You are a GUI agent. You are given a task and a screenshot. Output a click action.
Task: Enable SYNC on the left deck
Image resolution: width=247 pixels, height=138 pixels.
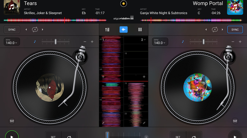click(x=12, y=30)
